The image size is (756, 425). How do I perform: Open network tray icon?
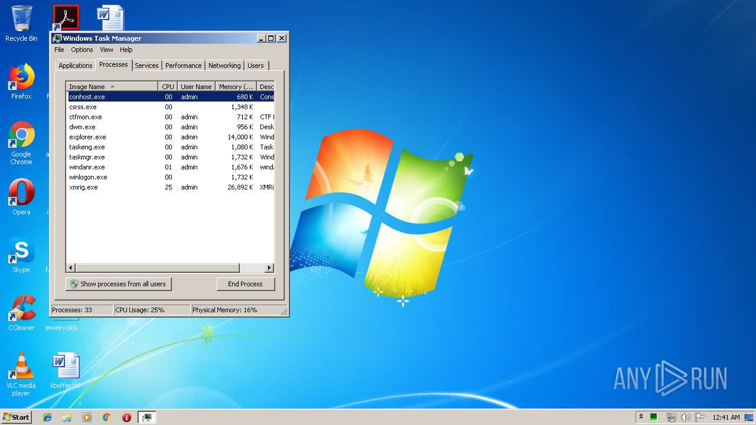pos(671,417)
